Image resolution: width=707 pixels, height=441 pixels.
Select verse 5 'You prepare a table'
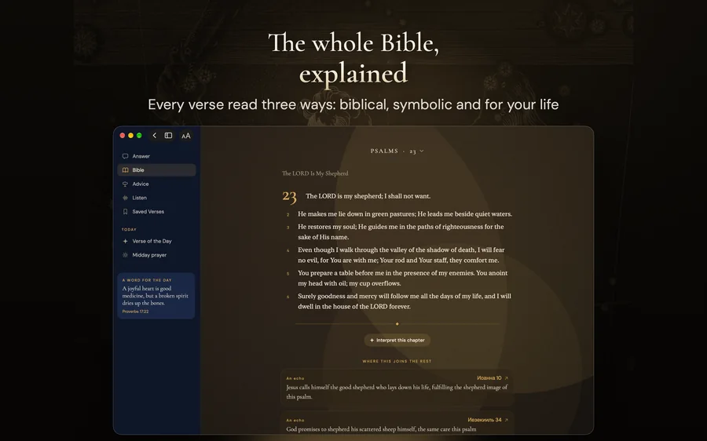coord(403,279)
